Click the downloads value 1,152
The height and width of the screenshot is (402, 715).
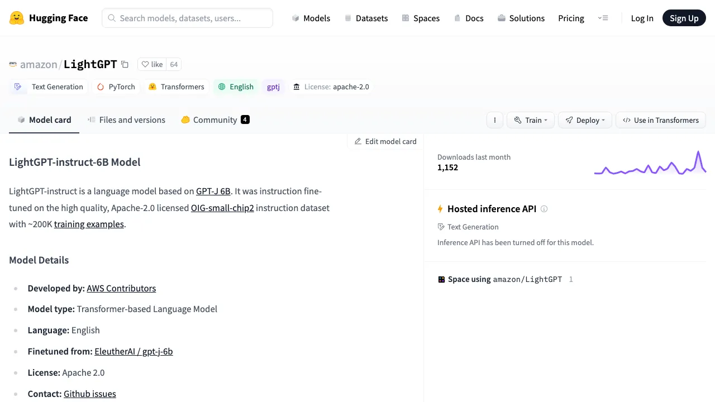(x=447, y=167)
